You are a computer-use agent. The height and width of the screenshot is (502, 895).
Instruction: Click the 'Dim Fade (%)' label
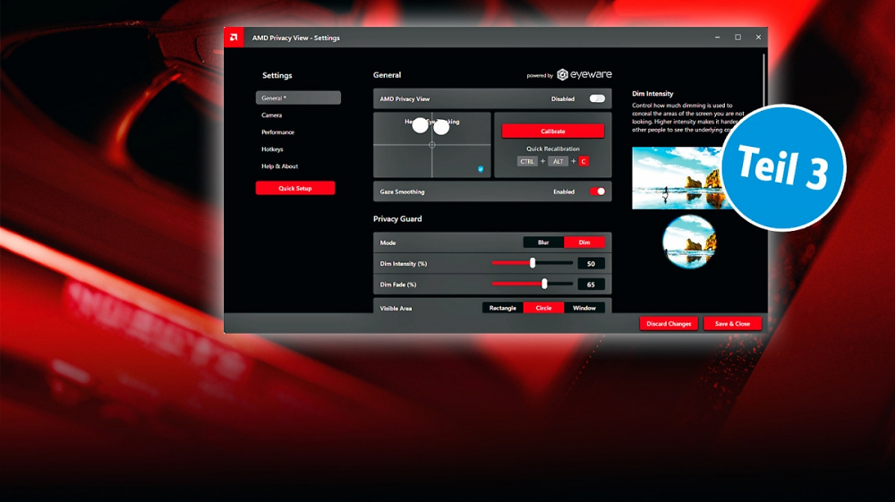tap(398, 285)
